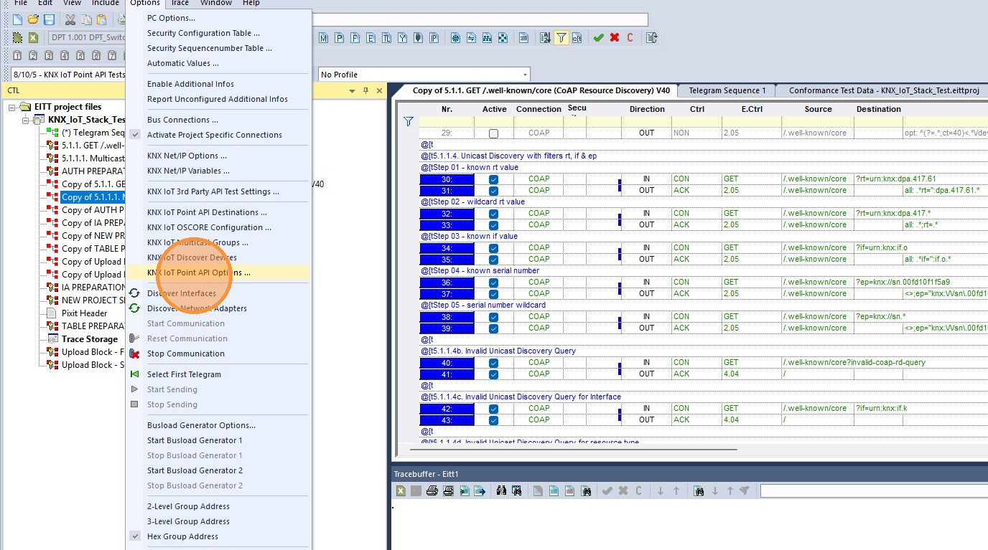This screenshot has width=988, height=550.
Task: Choose Select First Telegram
Action: (184, 374)
